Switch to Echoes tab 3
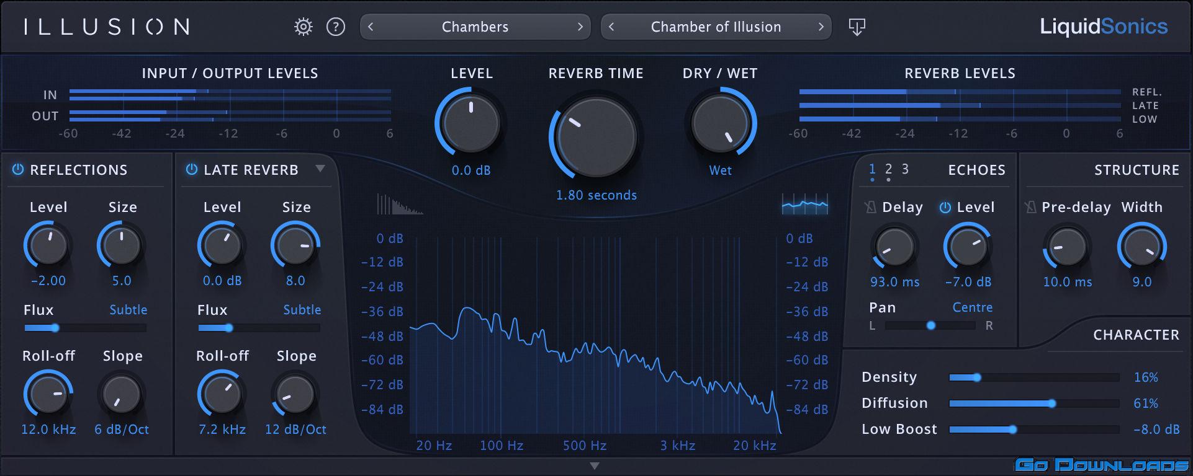 pyautogui.click(x=905, y=169)
